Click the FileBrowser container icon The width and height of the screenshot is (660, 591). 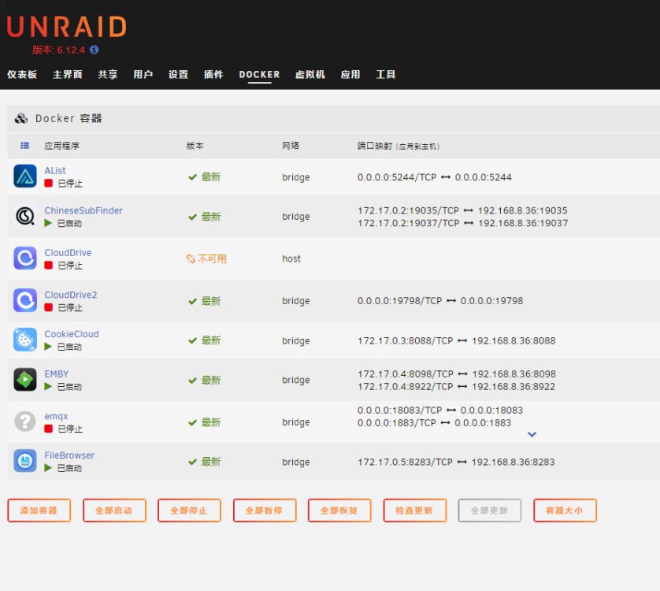25,461
